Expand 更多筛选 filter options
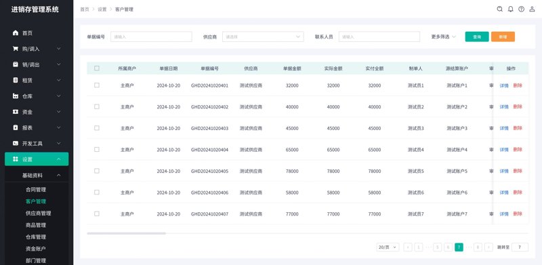Image resolution: width=542 pixels, height=265 pixels. (x=444, y=37)
